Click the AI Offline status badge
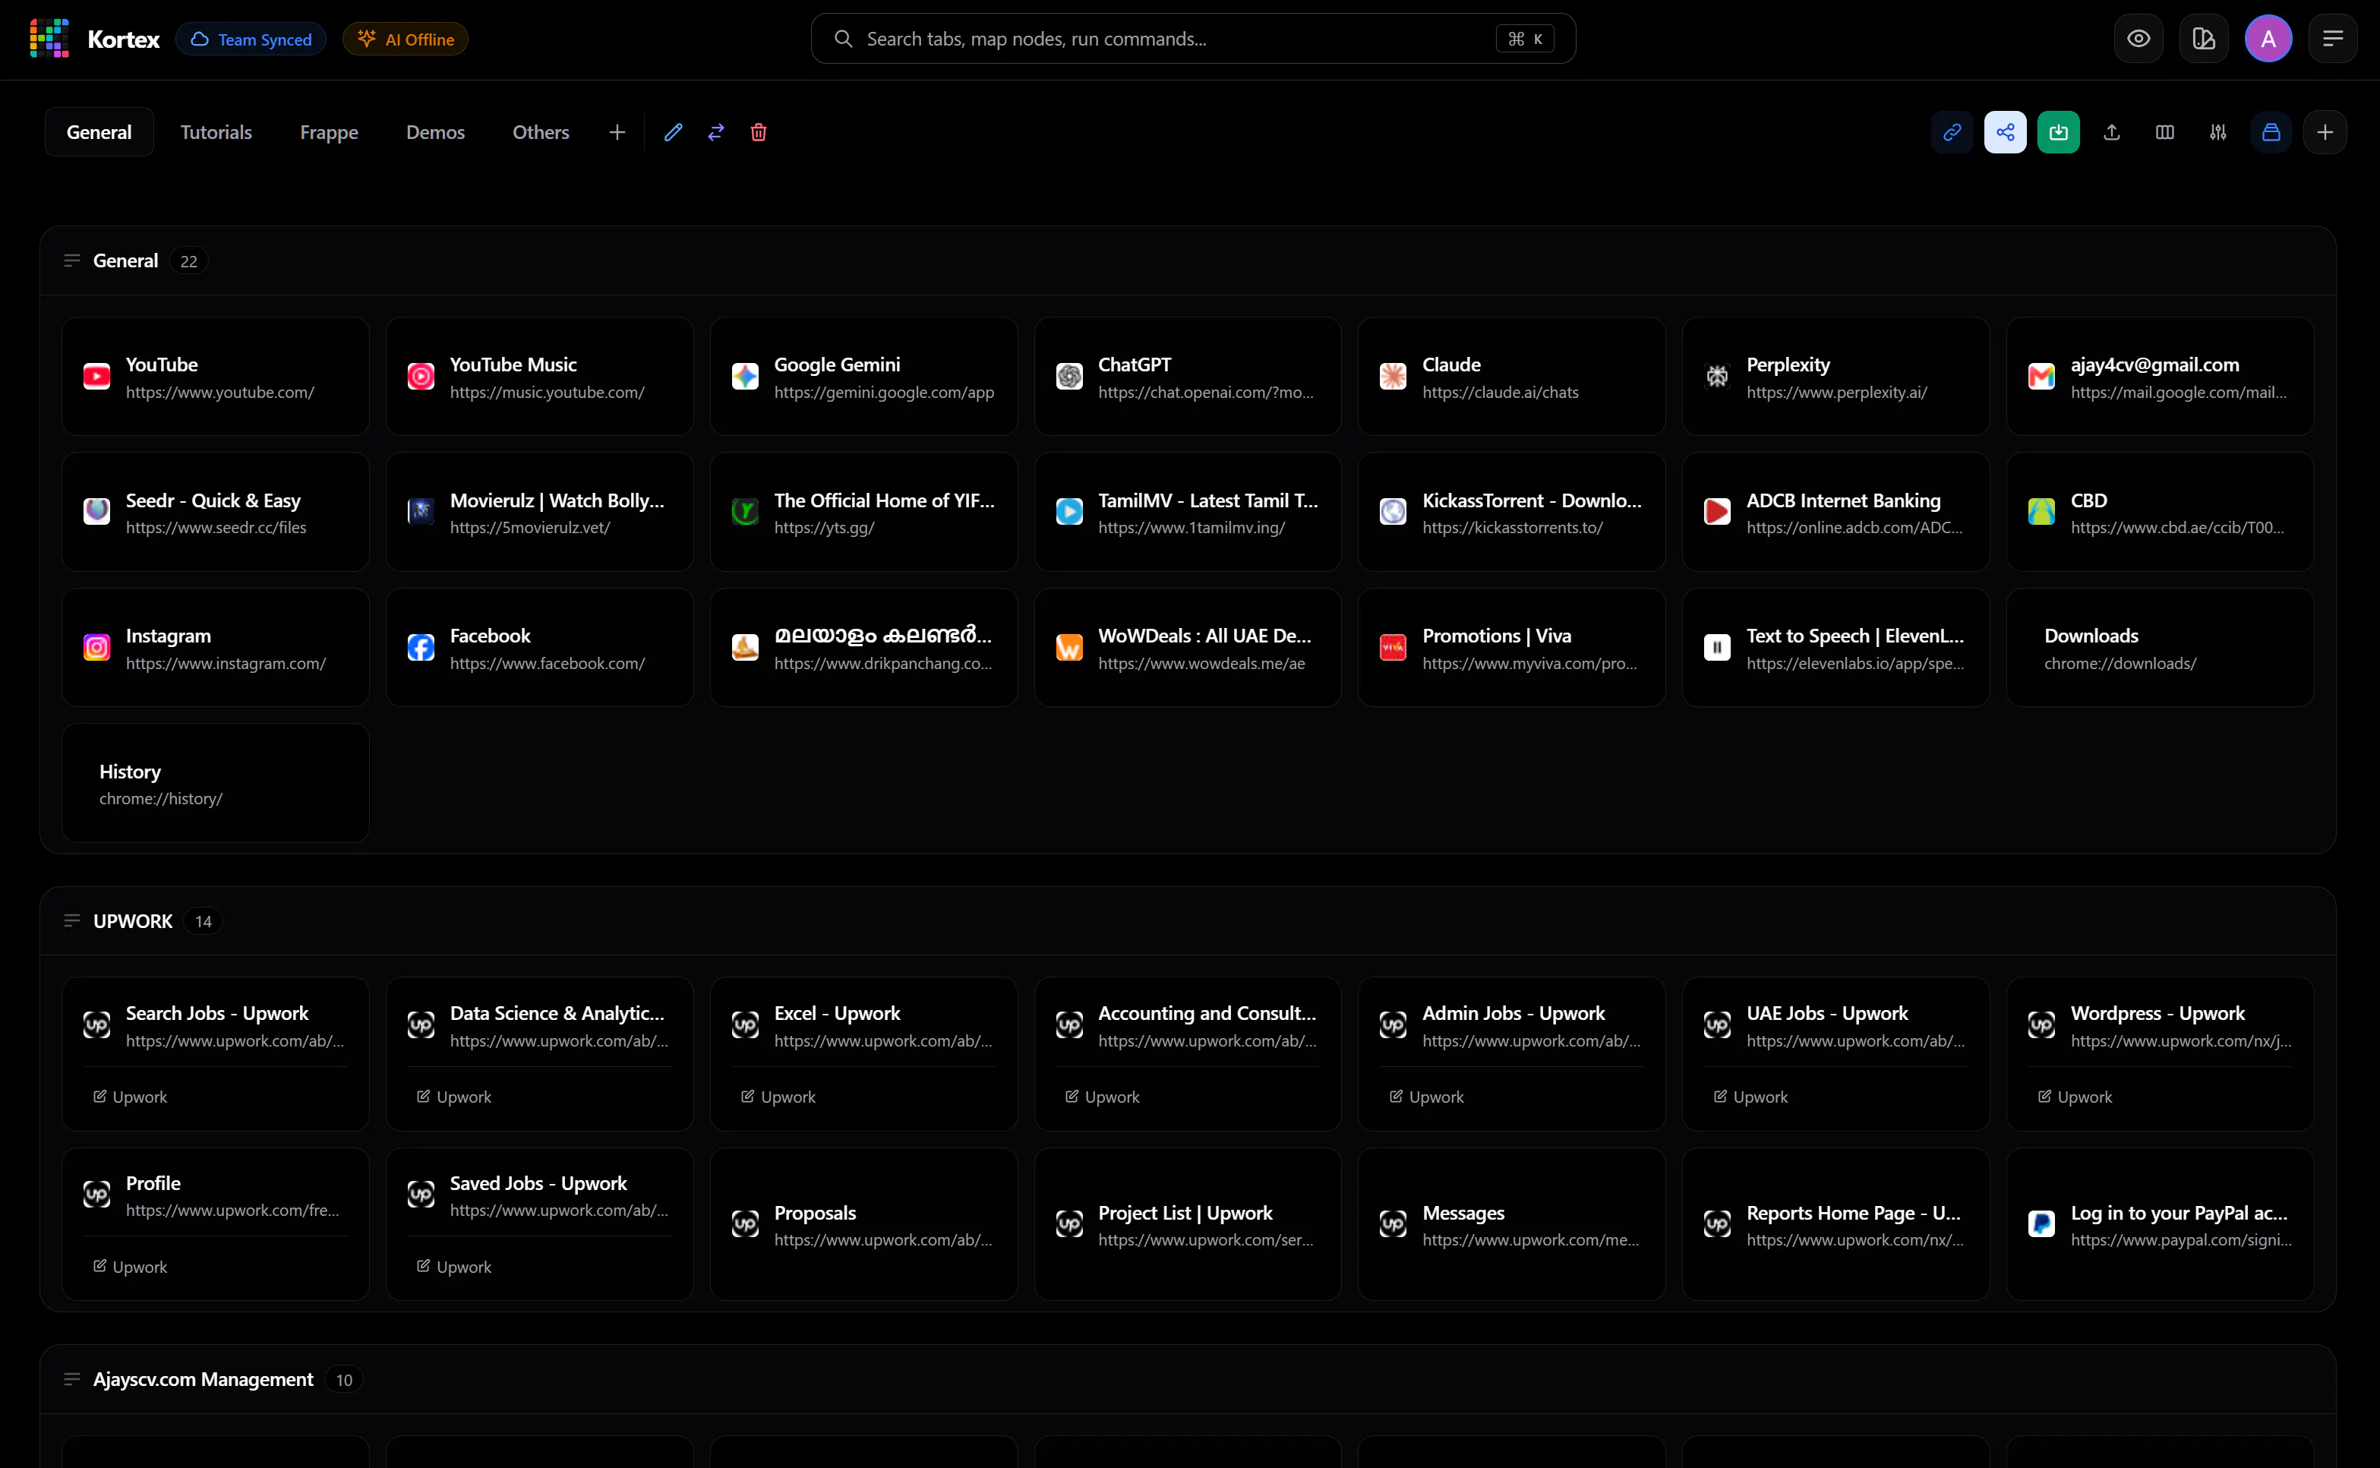Viewport: 2380px width, 1468px height. (406, 39)
